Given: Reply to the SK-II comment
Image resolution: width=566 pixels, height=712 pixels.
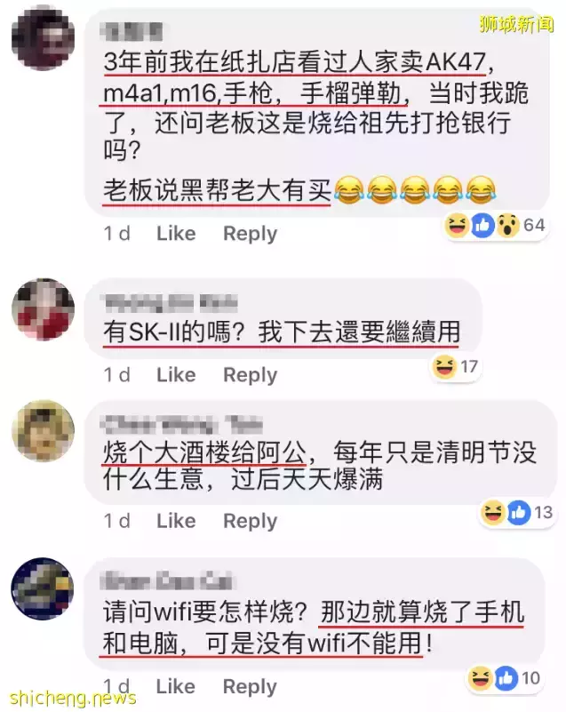Looking at the screenshot, I should [x=250, y=375].
